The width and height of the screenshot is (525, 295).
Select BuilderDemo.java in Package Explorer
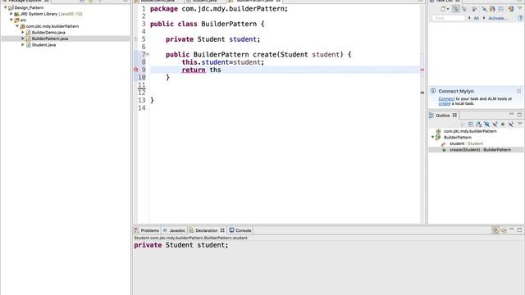pos(48,33)
